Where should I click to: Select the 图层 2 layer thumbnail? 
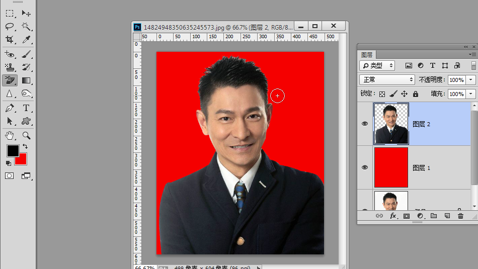click(391, 124)
